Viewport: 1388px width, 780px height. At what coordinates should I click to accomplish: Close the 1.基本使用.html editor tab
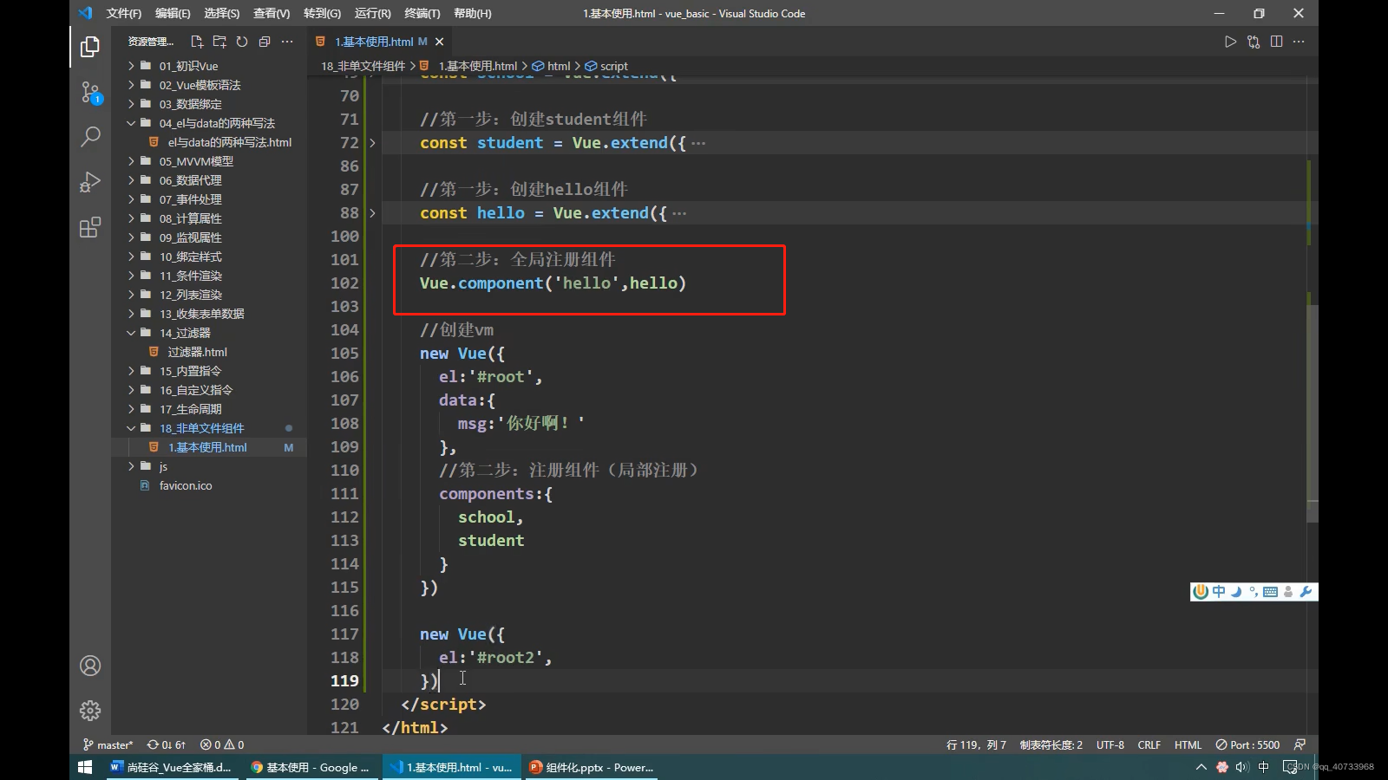[x=440, y=42]
